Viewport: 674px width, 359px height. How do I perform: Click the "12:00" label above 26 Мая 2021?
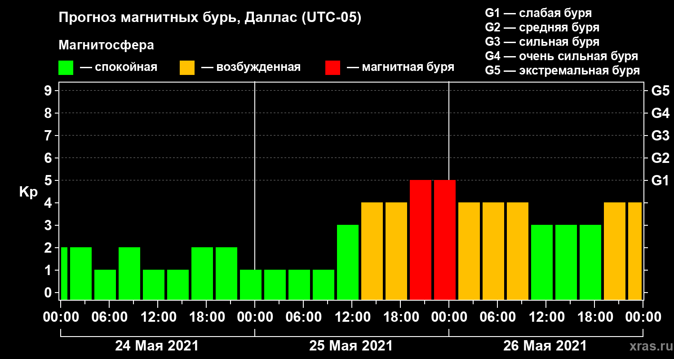[546, 317]
